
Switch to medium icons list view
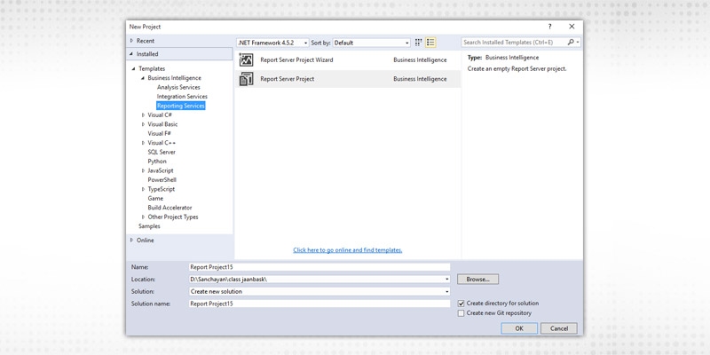(430, 42)
